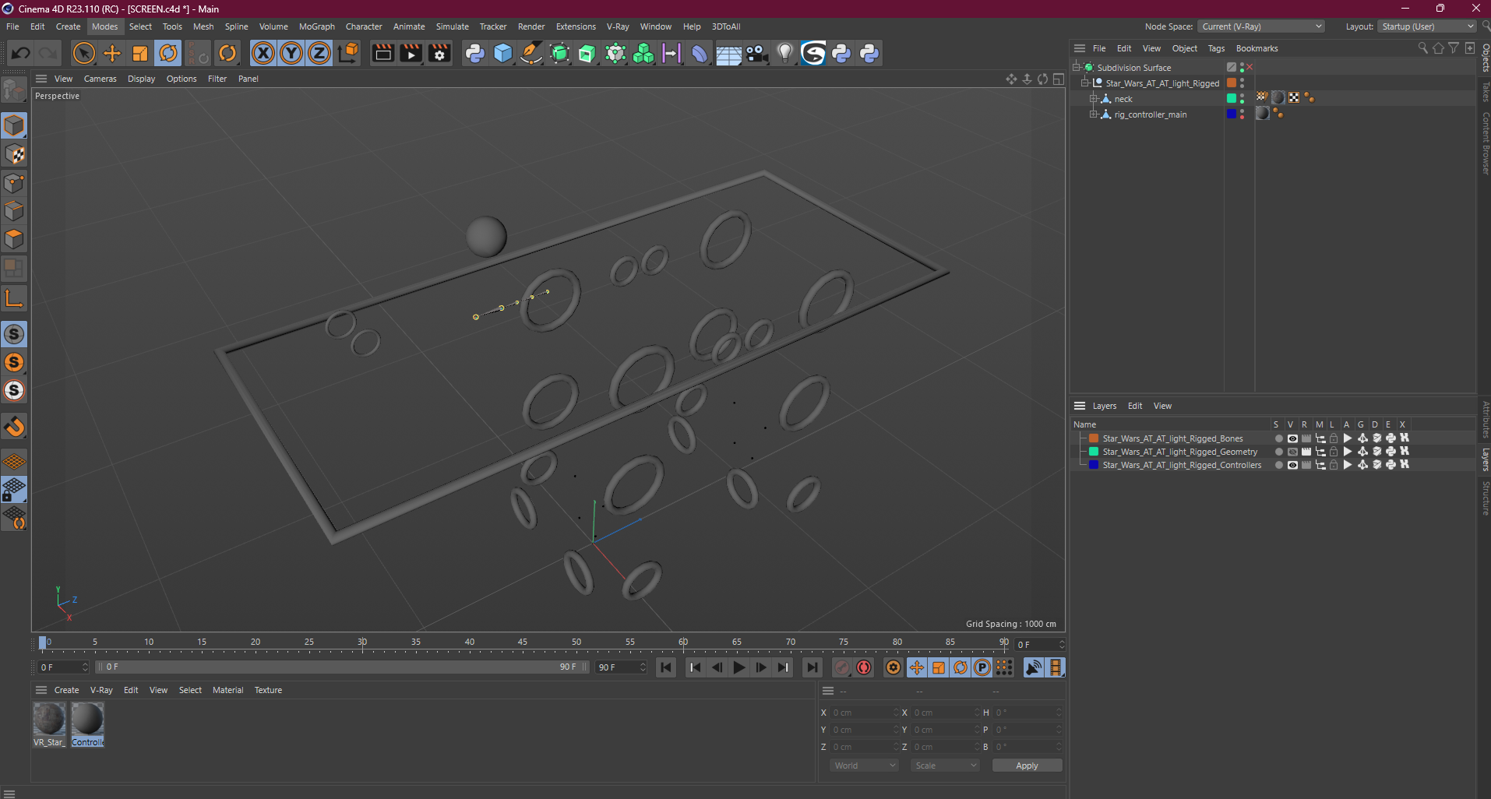Open Object Manager Tags menu
Screen dimensions: 1491x799
point(1216,48)
